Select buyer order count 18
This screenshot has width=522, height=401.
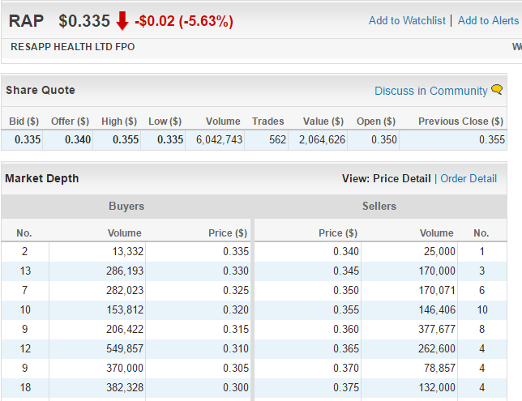tap(25, 388)
